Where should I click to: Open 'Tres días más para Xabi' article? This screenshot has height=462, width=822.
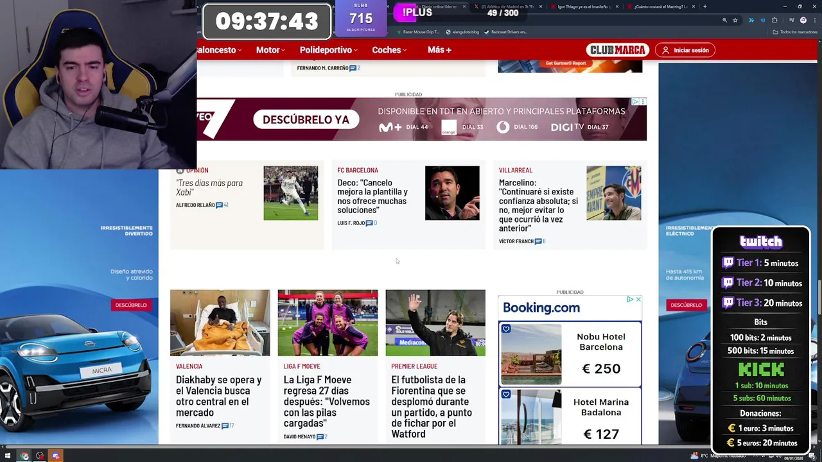point(209,187)
